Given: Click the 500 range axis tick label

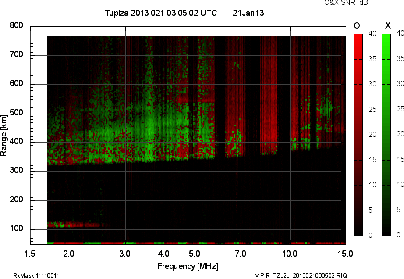Looking at the screenshot, I should click(x=17, y=113).
